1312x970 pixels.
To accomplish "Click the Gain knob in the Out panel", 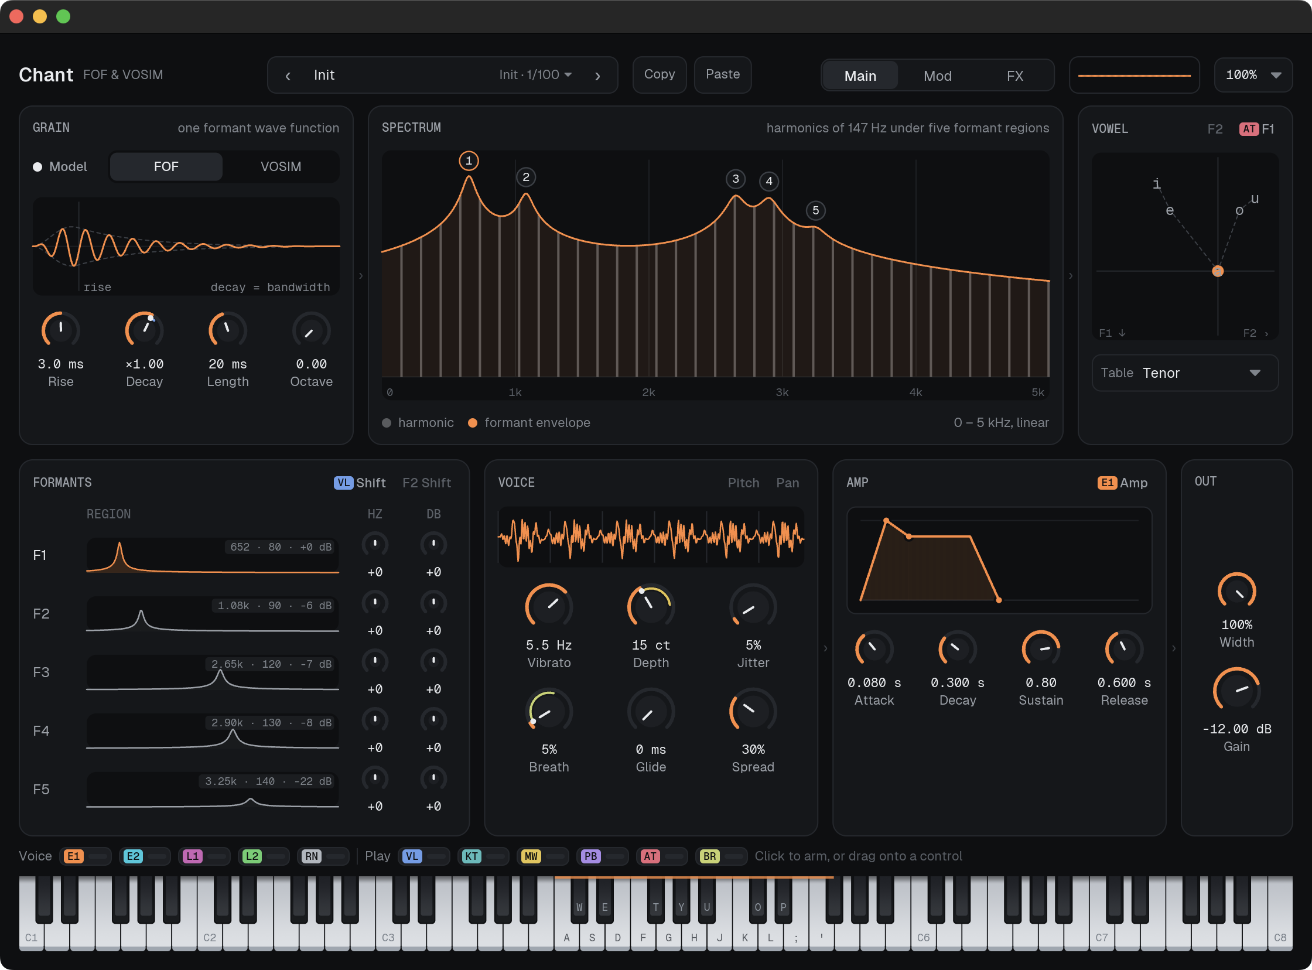I will (1237, 691).
